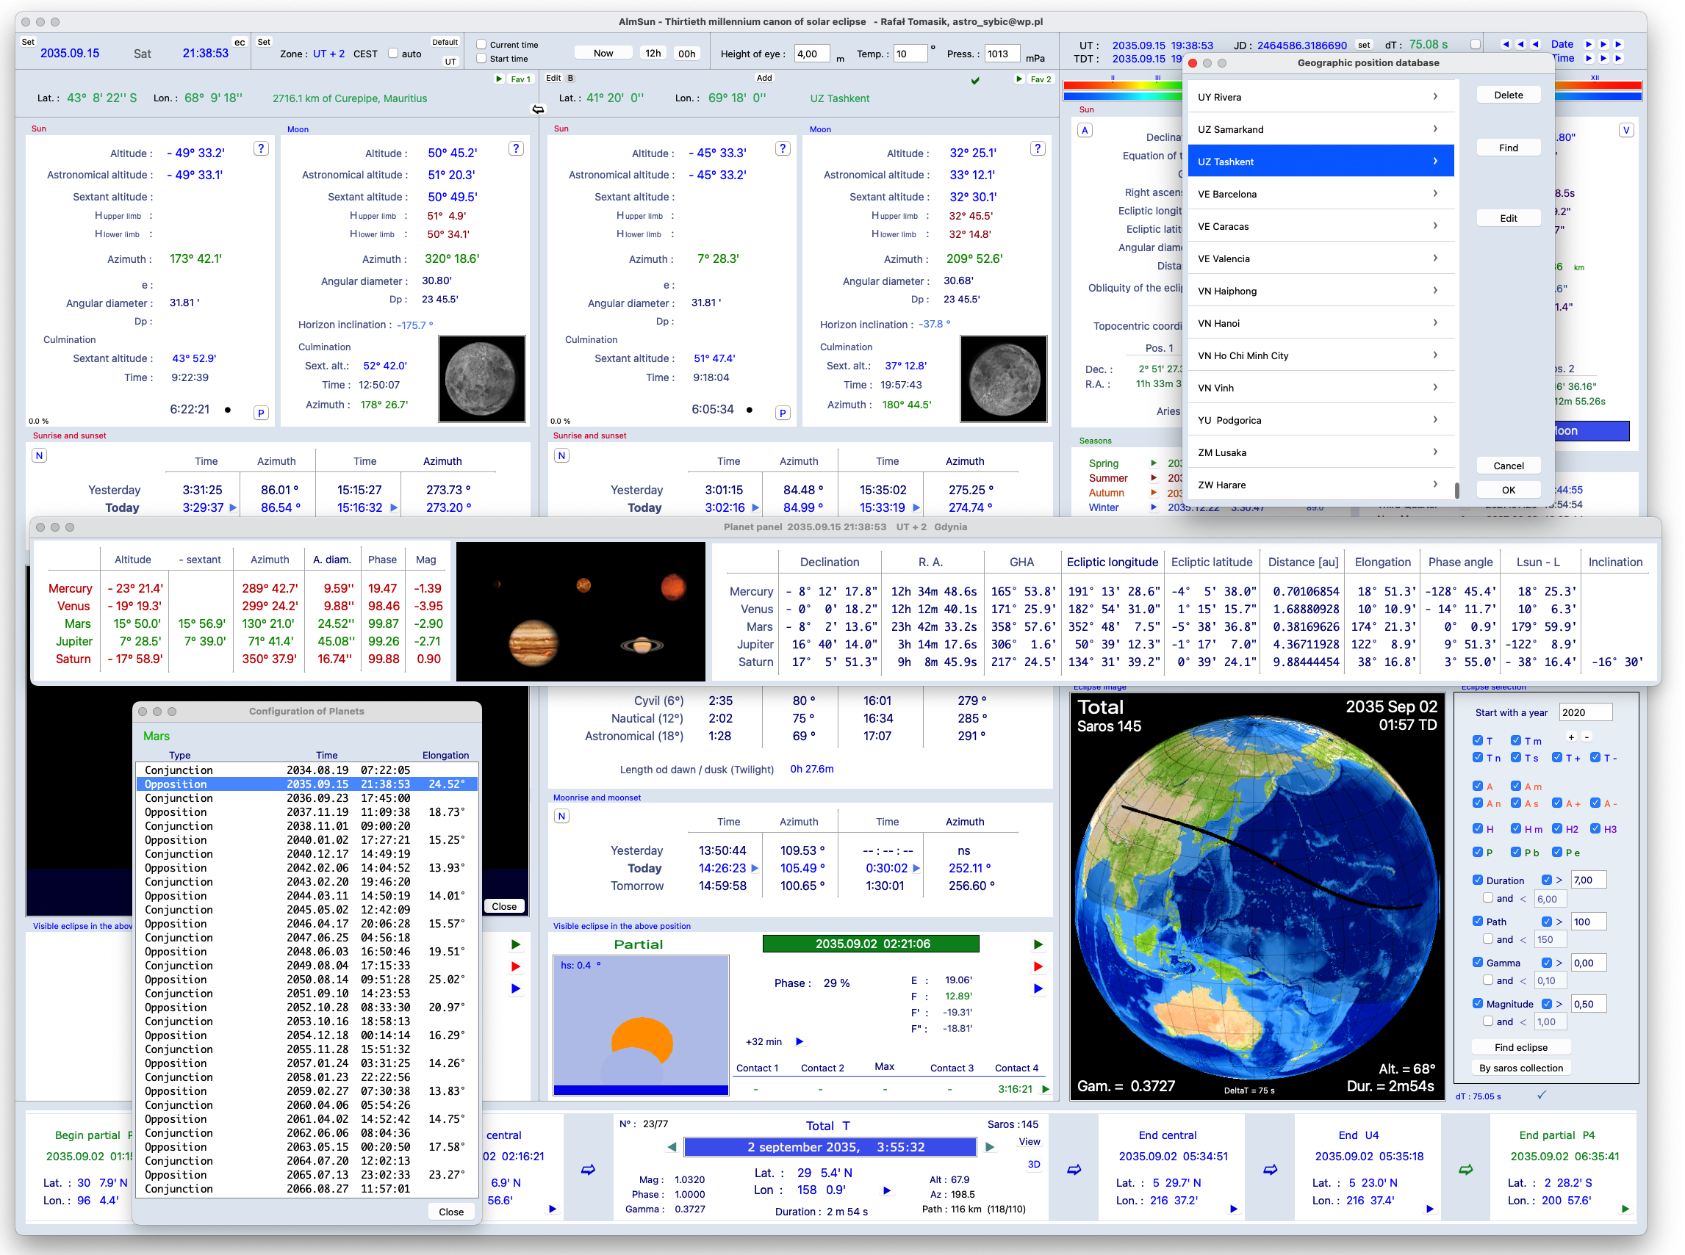
Task: Enable the Current time checkbox
Action: pos(481,44)
